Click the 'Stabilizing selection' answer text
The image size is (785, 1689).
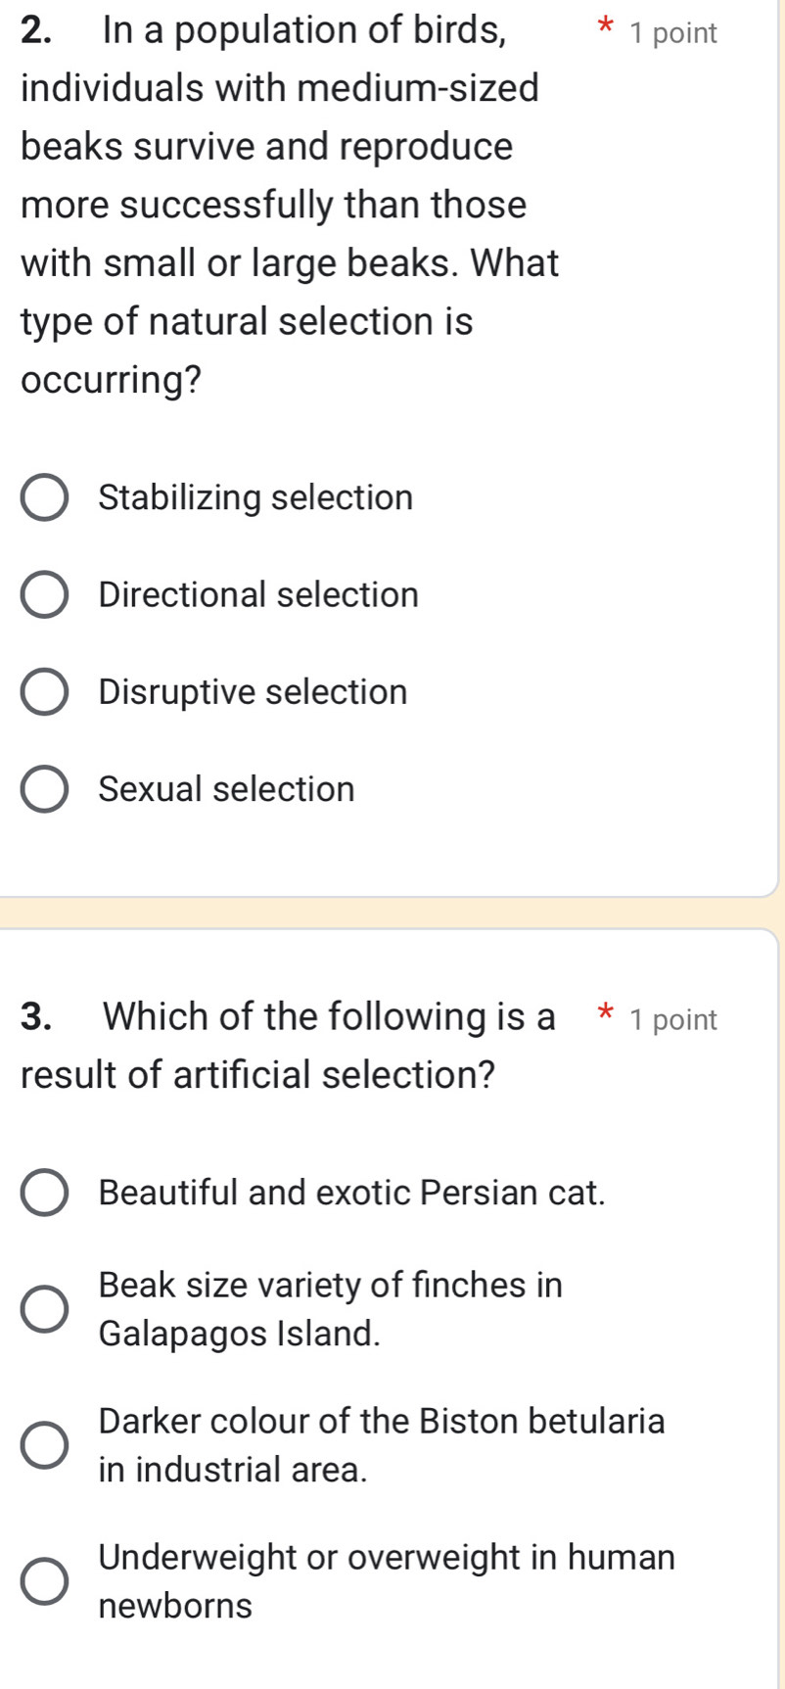click(x=255, y=497)
